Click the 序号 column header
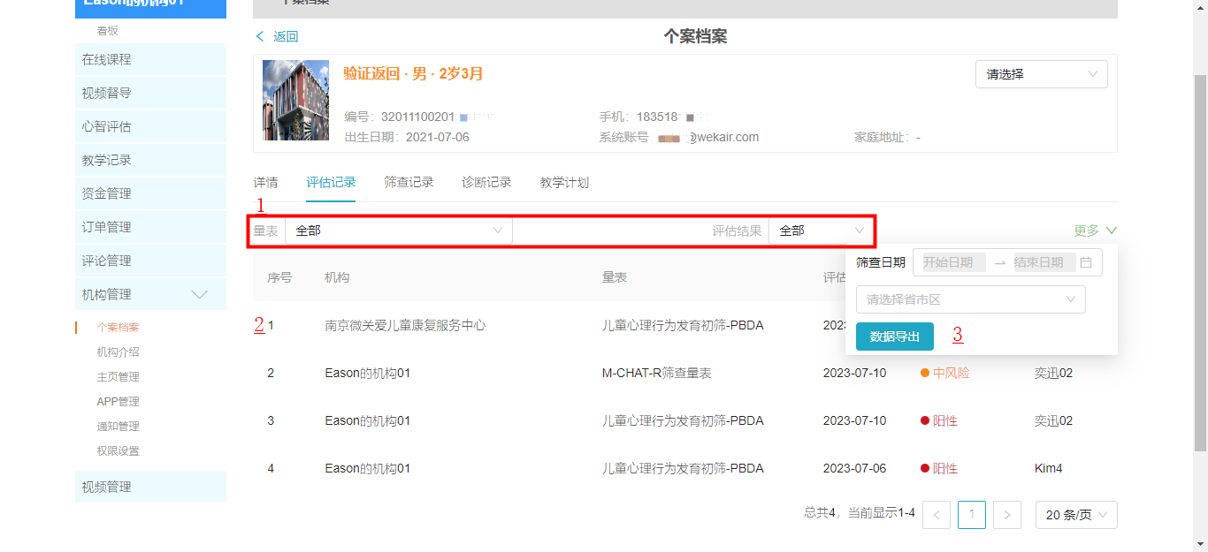This screenshot has height=552, width=1208. click(279, 277)
